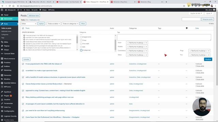The height and width of the screenshot is (122, 218).
Task: Open the Modelo dropdown in bulk edit
Action: point(137,47)
